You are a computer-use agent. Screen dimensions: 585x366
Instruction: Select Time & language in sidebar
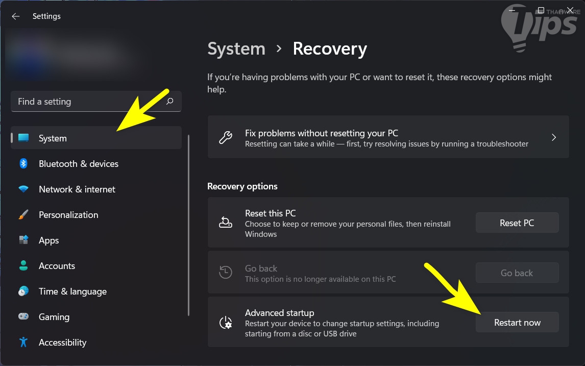[72, 291]
